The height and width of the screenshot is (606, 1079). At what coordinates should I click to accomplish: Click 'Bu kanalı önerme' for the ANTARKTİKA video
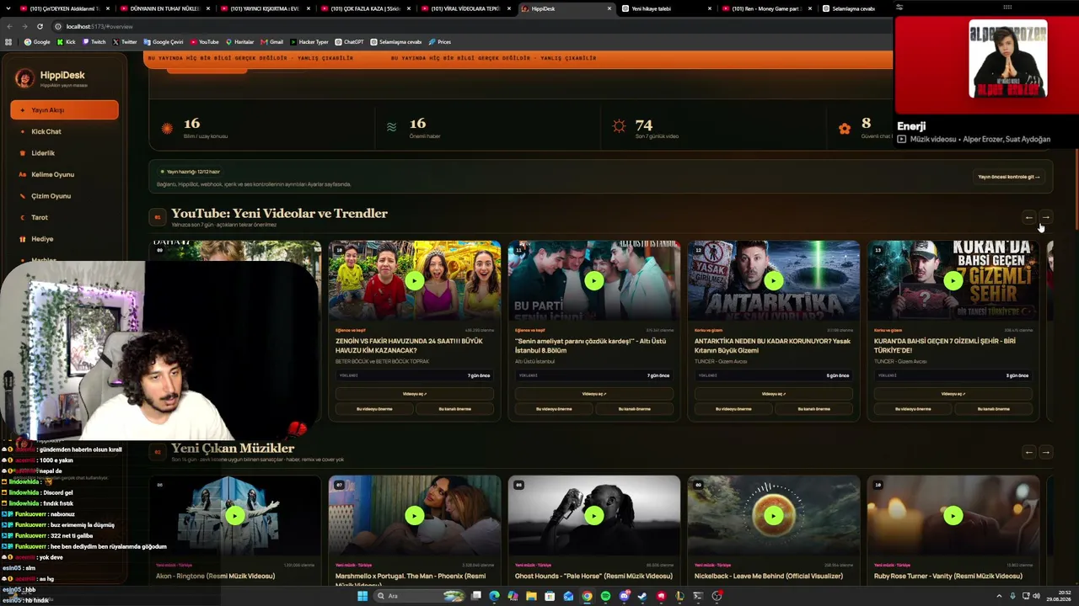tap(813, 409)
